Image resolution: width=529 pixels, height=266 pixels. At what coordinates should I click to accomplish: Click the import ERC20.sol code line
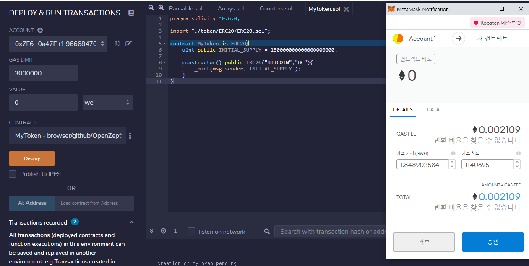[x=220, y=31]
